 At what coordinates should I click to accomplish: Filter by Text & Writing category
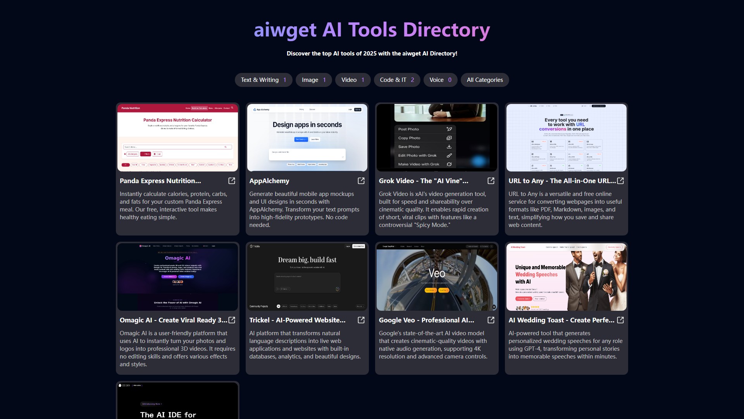pyautogui.click(x=263, y=80)
